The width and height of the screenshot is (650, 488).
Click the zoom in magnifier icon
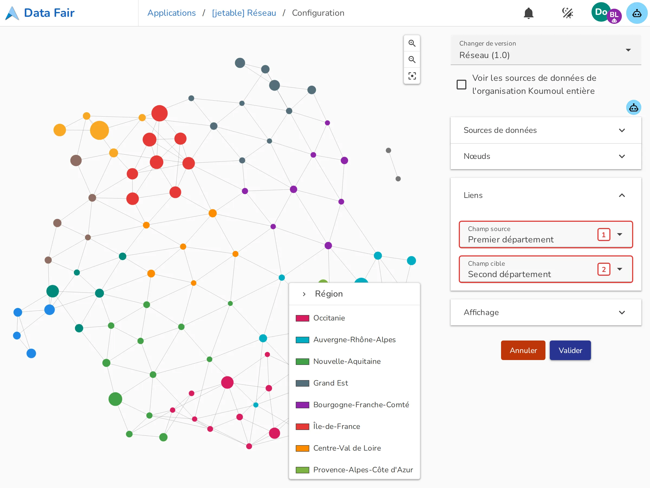[412, 43]
